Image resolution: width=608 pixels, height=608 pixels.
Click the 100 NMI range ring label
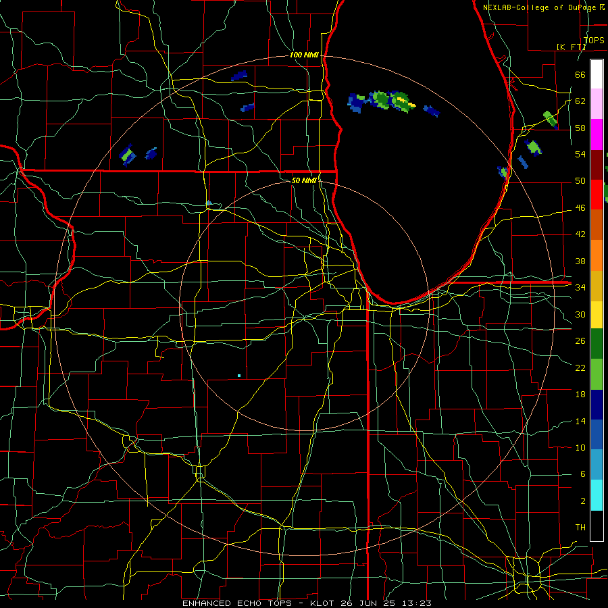304,55
